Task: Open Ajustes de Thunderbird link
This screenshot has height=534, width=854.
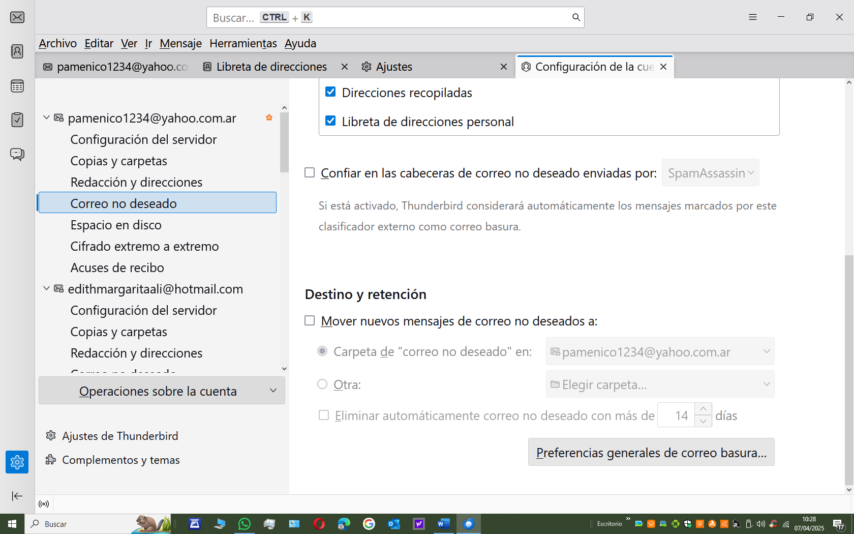Action: [x=112, y=436]
